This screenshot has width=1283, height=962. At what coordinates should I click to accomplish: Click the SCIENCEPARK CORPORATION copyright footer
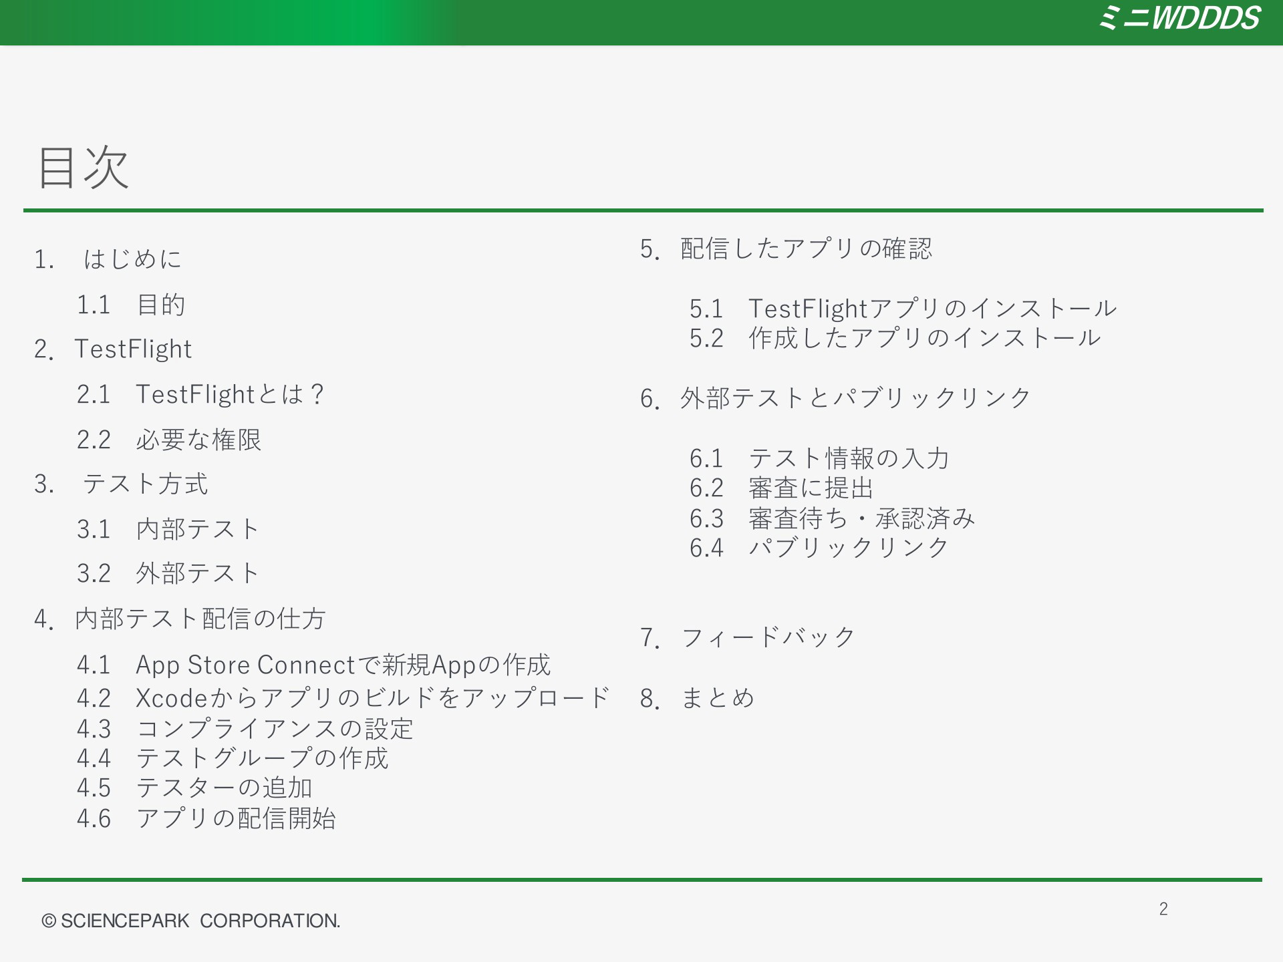click(x=191, y=921)
